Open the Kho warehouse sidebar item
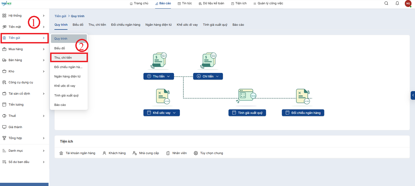415x186 pixels. click(x=12, y=71)
